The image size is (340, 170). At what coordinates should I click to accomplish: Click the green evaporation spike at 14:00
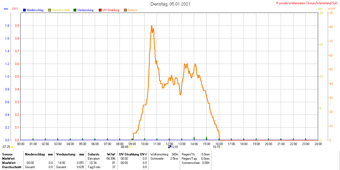click(194, 138)
